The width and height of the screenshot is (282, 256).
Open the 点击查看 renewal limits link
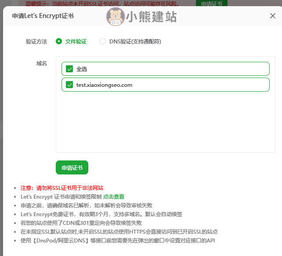coord(114,197)
